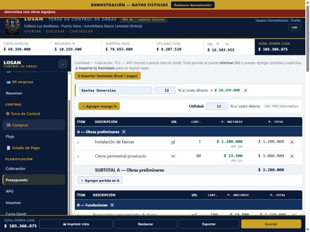Remove chapter A — Obras preliminares with its X
The image size is (310, 232).
click(124, 132)
